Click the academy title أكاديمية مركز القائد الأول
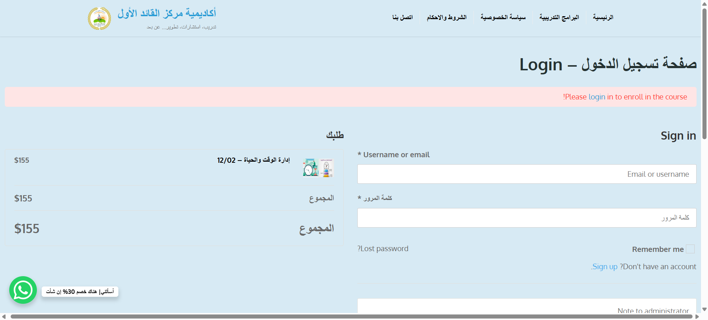 coord(167,13)
